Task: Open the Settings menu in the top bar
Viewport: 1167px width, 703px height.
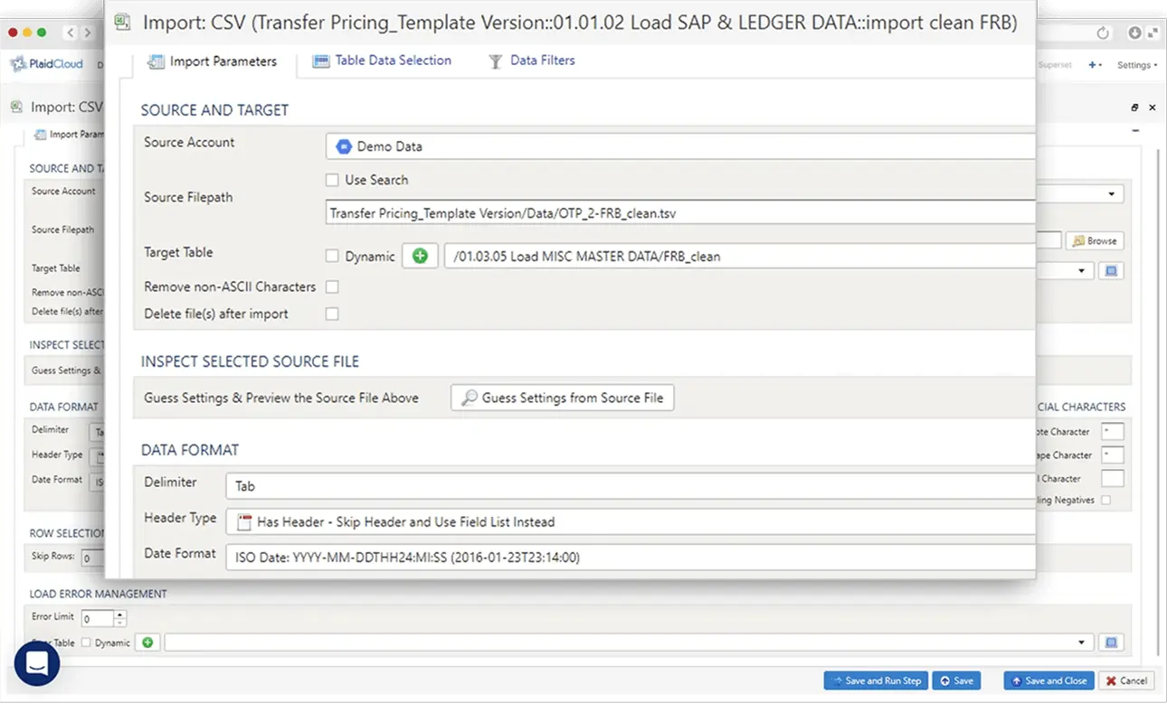Action: click(x=1136, y=65)
